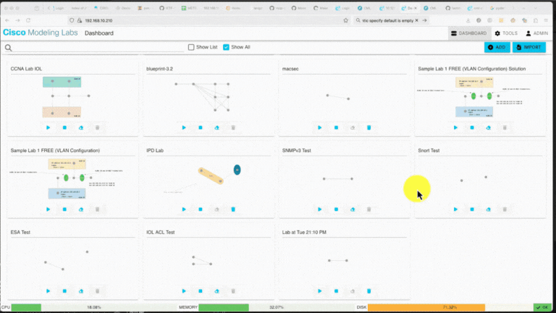Expand the Admin user menu
The image size is (556, 313).
point(536,33)
